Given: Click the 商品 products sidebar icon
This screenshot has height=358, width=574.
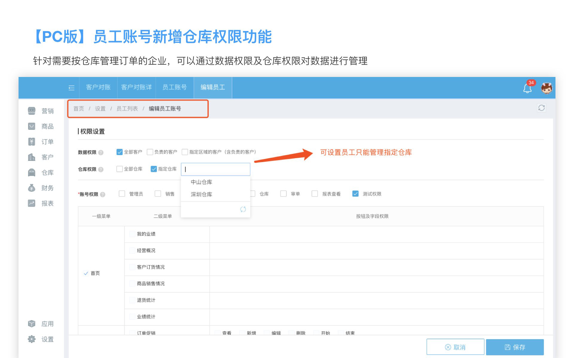Looking at the screenshot, I should coord(32,126).
